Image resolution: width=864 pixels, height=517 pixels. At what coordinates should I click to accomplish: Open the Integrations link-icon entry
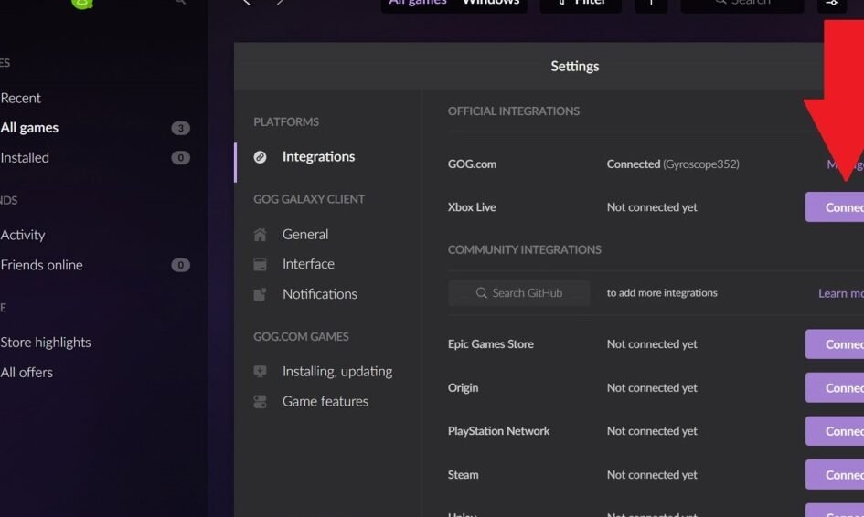point(260,157)
